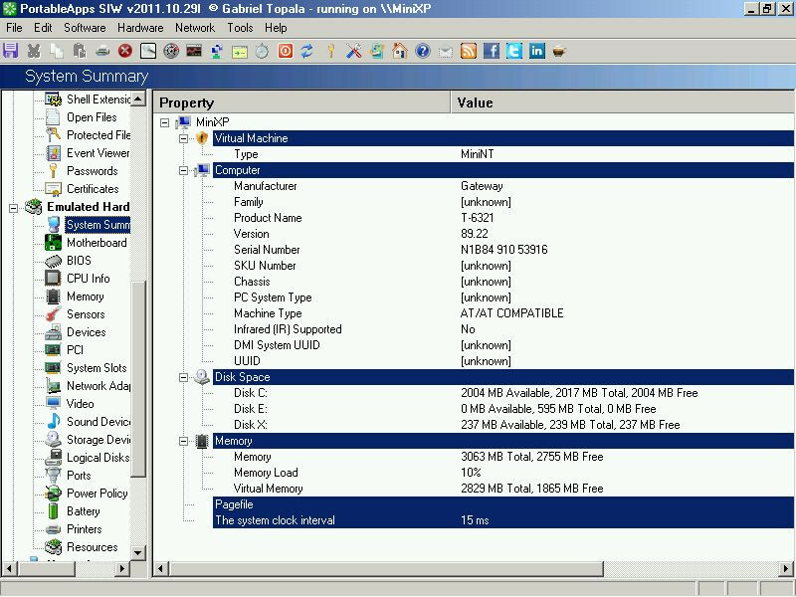Click the Print toolbar icon
This screenshot has height=597, width=796.
(102, 51)
